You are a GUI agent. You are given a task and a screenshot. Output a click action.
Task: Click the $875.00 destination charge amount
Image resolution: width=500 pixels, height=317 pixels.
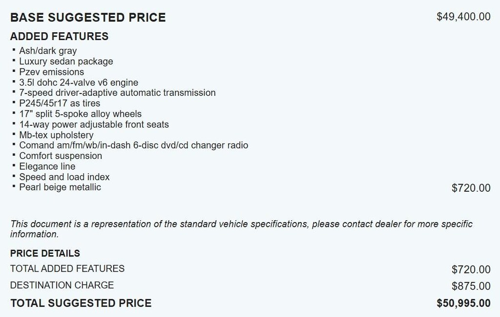(x=471, y=286)
